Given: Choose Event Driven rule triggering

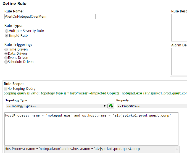Looking at the screenshot, I should coord(6,58).
